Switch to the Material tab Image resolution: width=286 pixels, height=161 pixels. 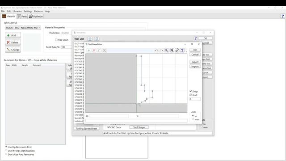pyautogui.click(x=9, y=16)
